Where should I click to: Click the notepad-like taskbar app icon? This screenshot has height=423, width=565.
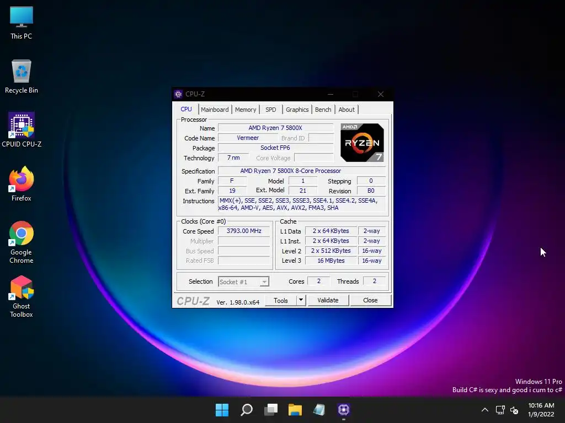[x=319, y=410]
